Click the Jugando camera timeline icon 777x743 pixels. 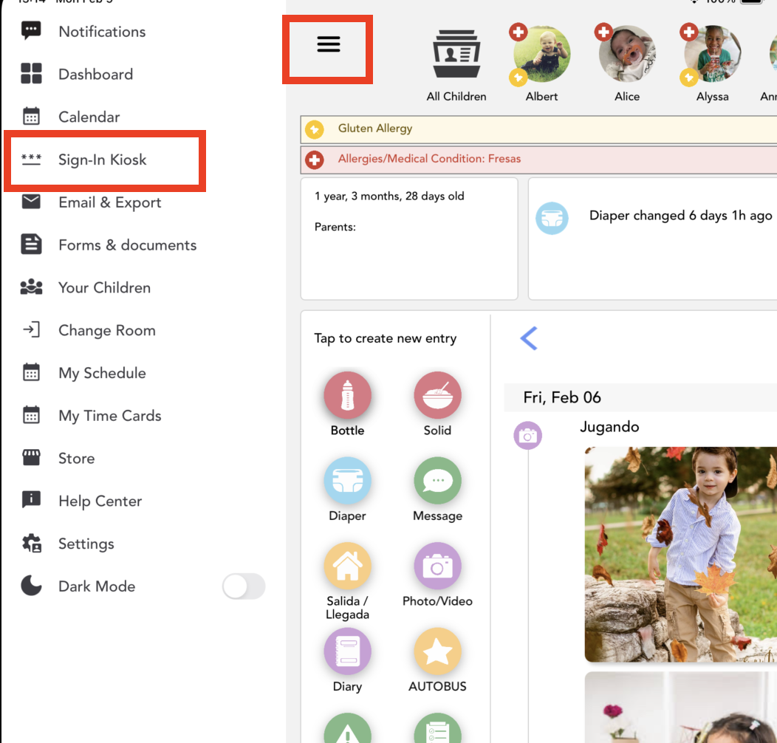coord(528,436)
